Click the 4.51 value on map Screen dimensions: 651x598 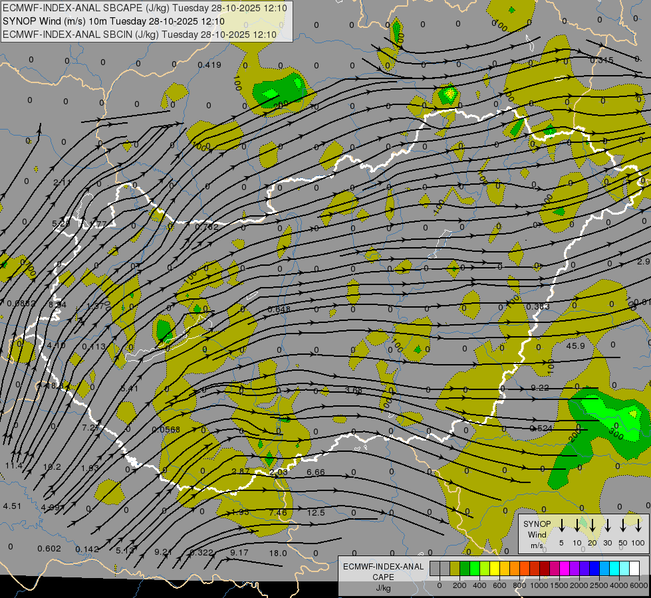click(12, 506)
